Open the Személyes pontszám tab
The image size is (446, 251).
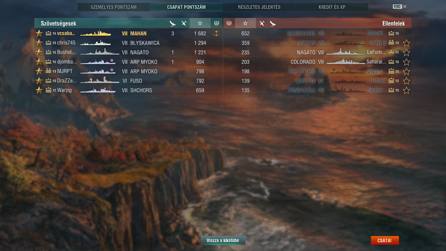[114, 7]
